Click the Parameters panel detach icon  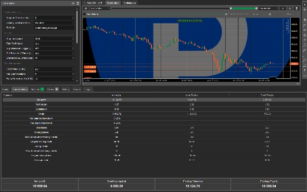click(73, 3)
